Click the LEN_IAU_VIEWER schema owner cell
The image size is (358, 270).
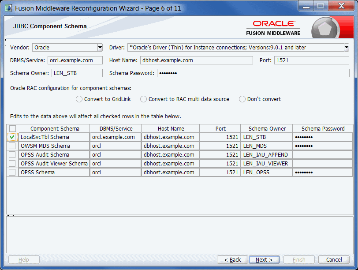pos(266,164)
